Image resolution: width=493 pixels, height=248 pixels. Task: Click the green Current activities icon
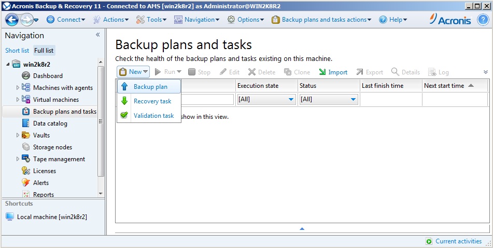coord(429,241)
